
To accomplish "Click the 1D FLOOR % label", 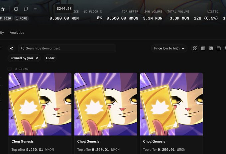I will (x=93, y=12).
